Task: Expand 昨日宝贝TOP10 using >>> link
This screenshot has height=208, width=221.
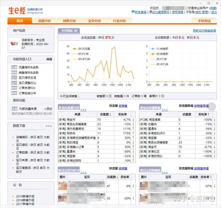Action: (x=83, y=172)
